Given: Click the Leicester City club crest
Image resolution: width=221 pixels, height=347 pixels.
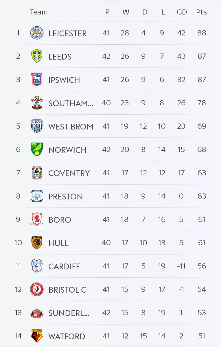Looking at the screenshot, I should pyautogui.click(x=37, y=33).
